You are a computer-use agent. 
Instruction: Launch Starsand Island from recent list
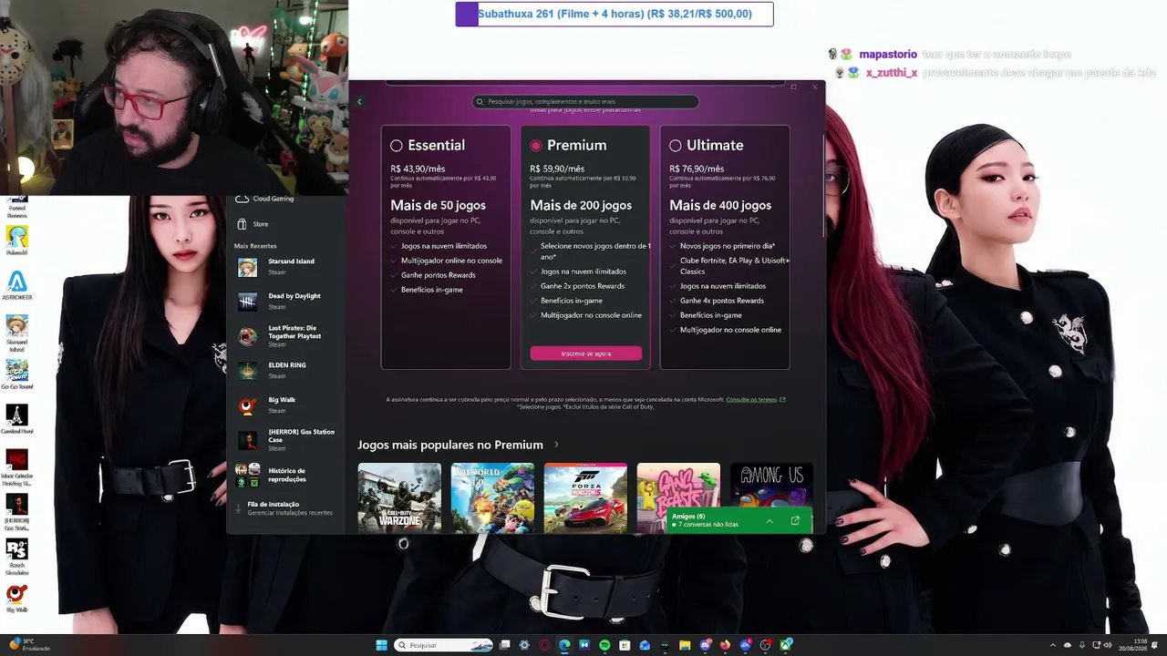[x=284, y=266]
